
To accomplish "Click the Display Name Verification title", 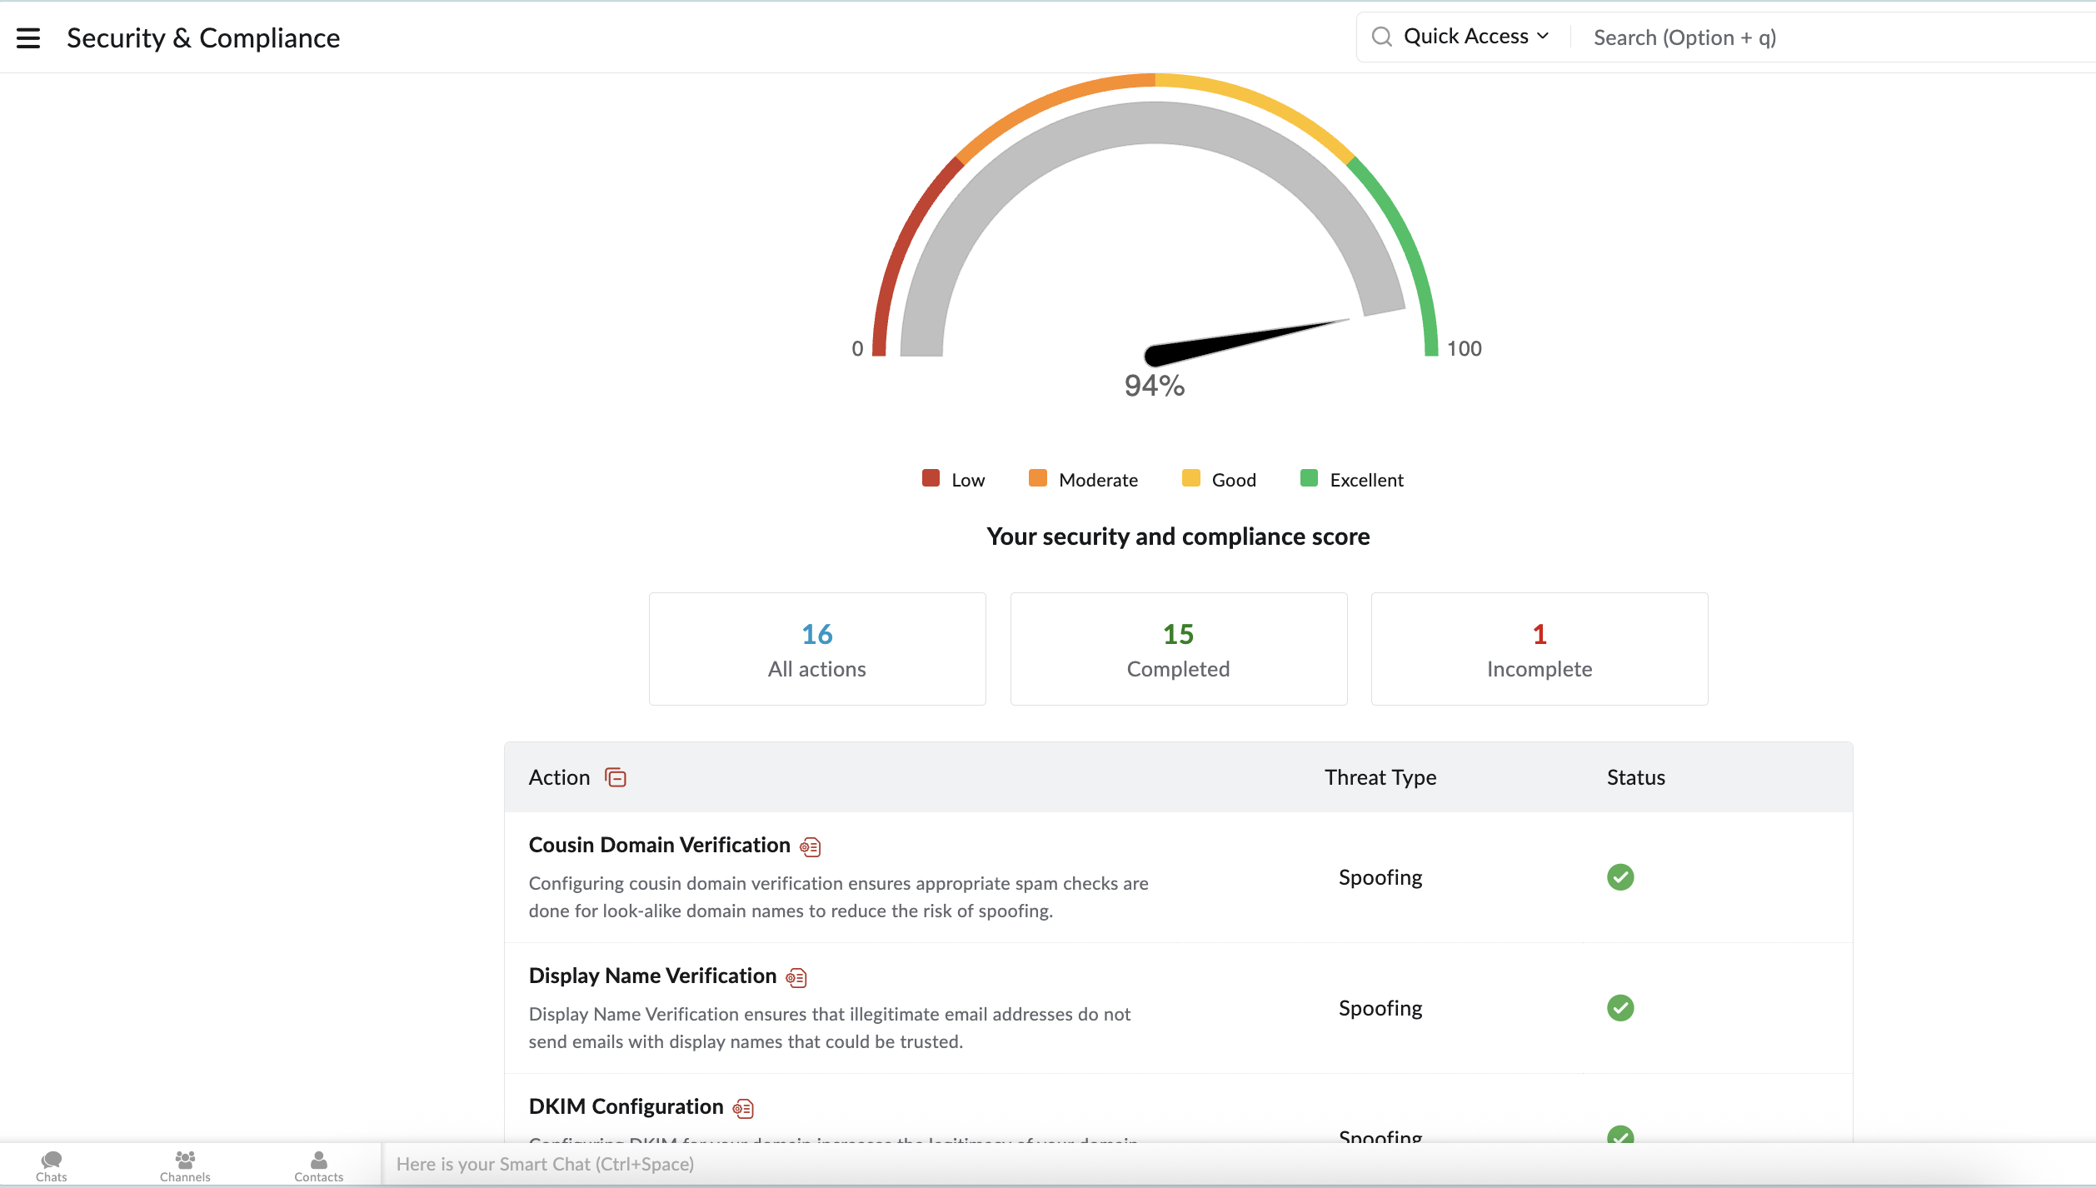I will [652, 976].
